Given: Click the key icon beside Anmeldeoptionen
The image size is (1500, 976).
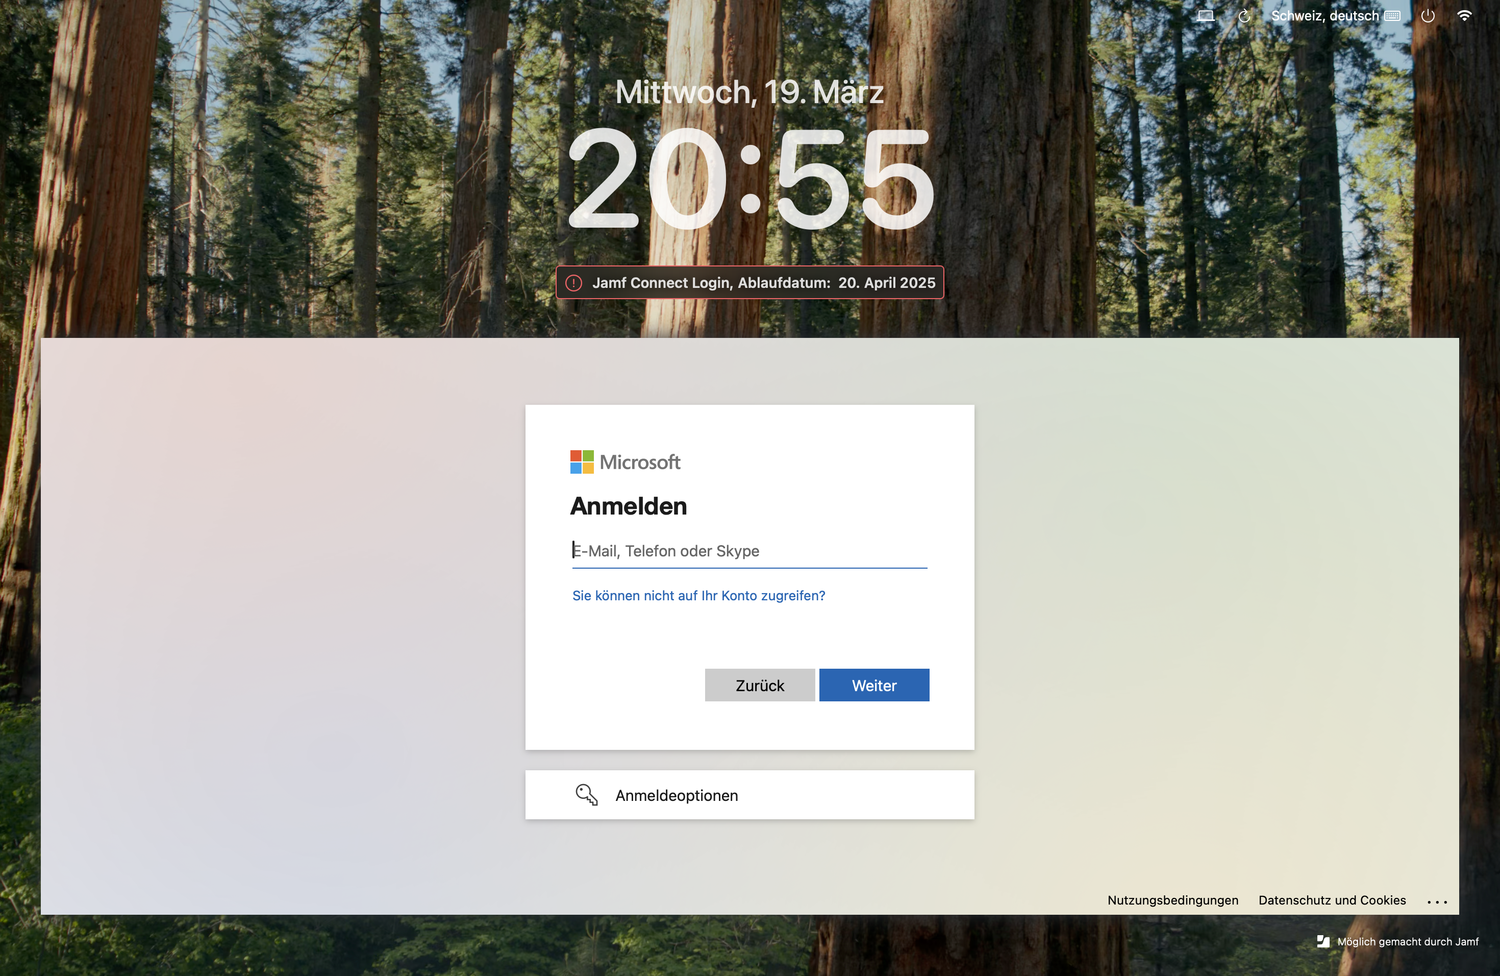Looking at the screenshot, I should click(x=586, y=794).
